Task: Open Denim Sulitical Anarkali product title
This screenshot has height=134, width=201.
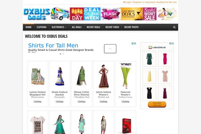Action: (x=60, y=94)
